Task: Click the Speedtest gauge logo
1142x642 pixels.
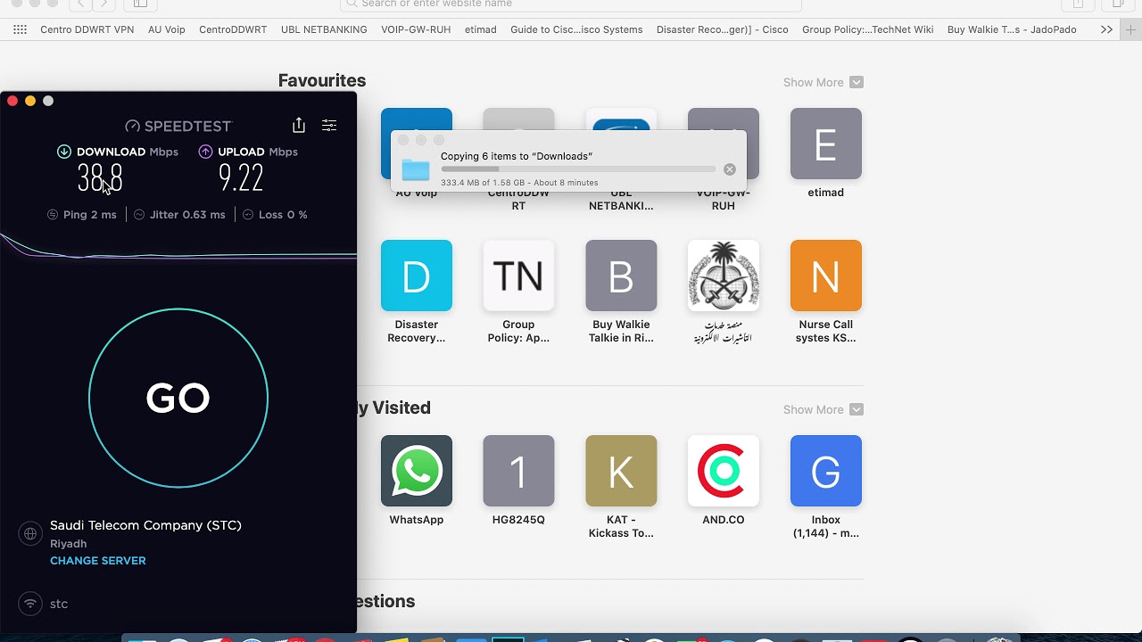Action: coord(133,126)
